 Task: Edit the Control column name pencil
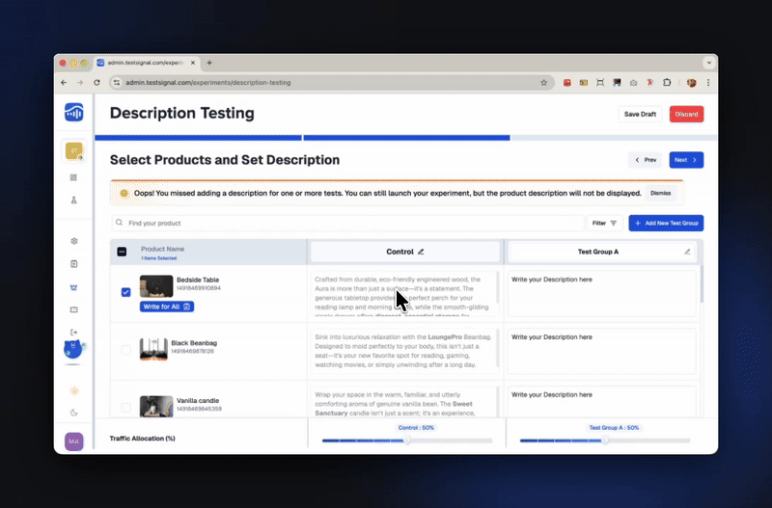[x=421, y=252]
